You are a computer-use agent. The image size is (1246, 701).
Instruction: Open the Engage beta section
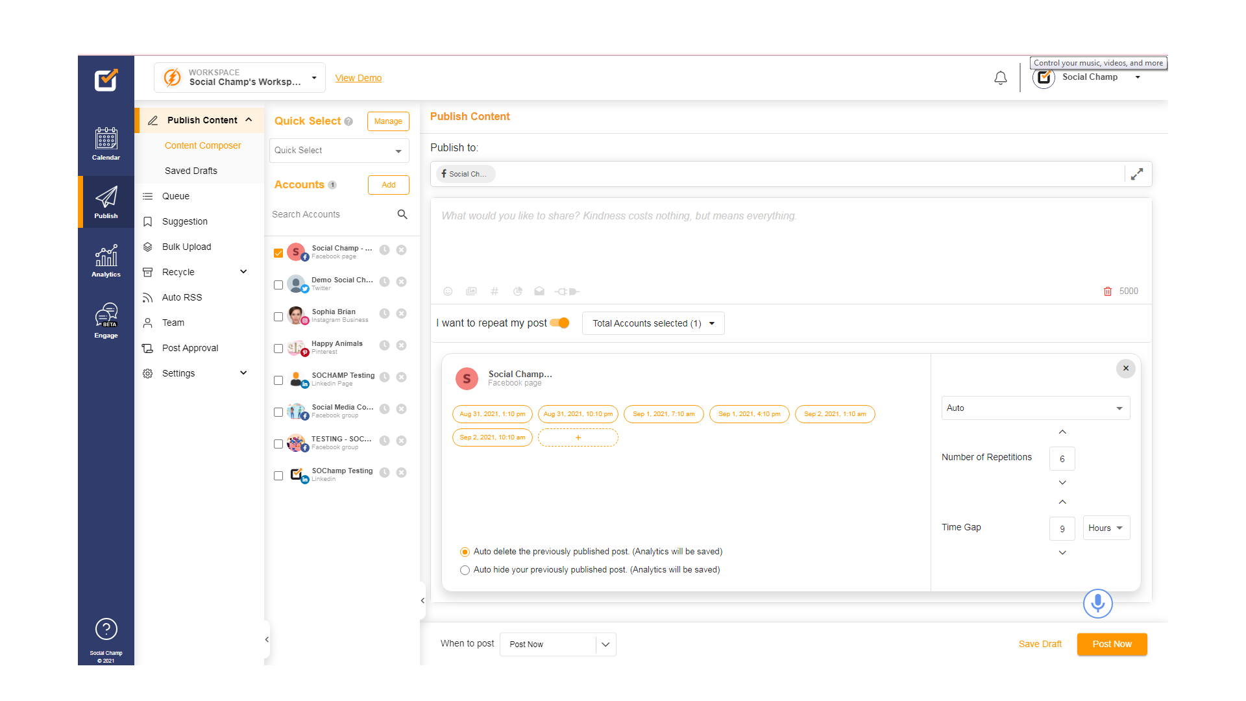(106, 321)
